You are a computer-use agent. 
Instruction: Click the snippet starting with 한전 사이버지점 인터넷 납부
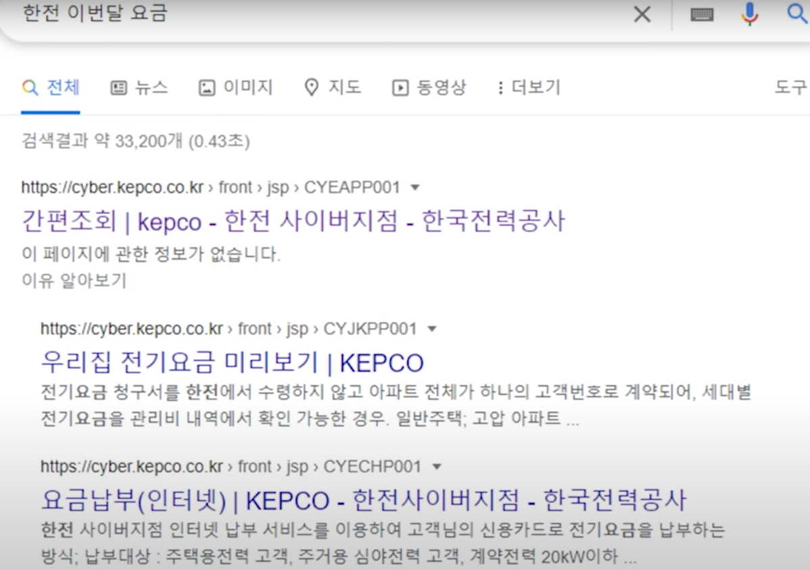point(383,542)
